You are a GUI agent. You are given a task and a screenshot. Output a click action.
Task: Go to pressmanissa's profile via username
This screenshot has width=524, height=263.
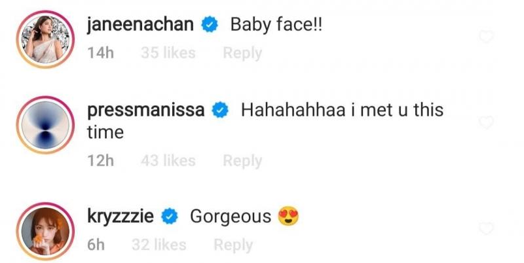coord(146,111)
